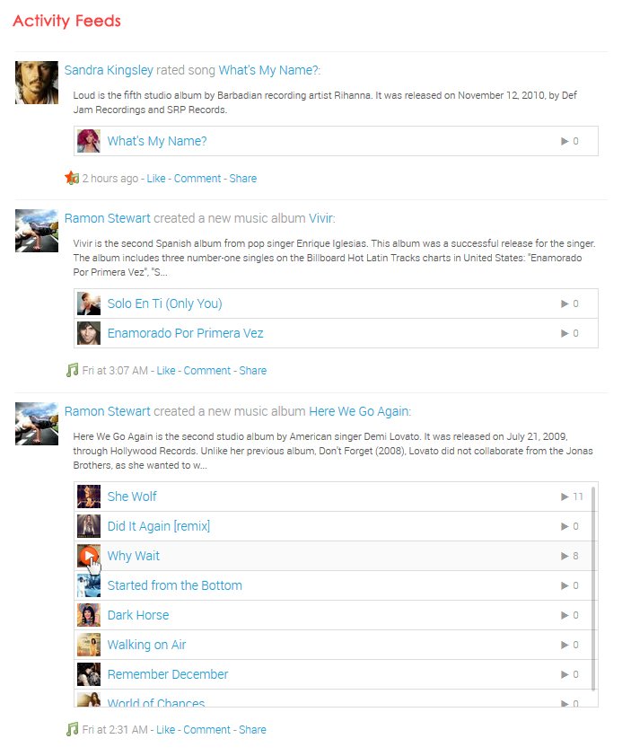
Task: Like the What's My Name? rating post
Action: 156,179
